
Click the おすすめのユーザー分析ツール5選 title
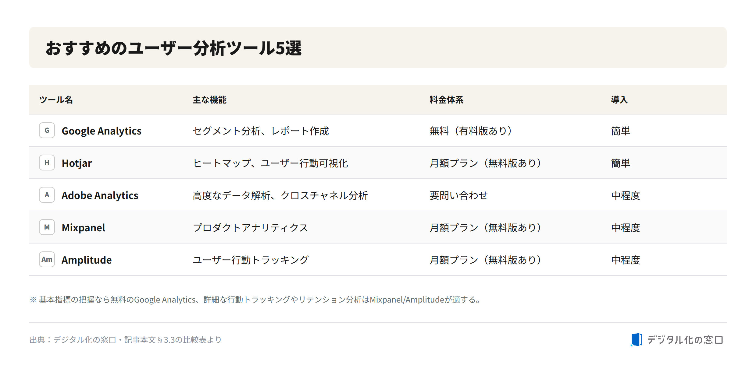(x=173, y=48)
